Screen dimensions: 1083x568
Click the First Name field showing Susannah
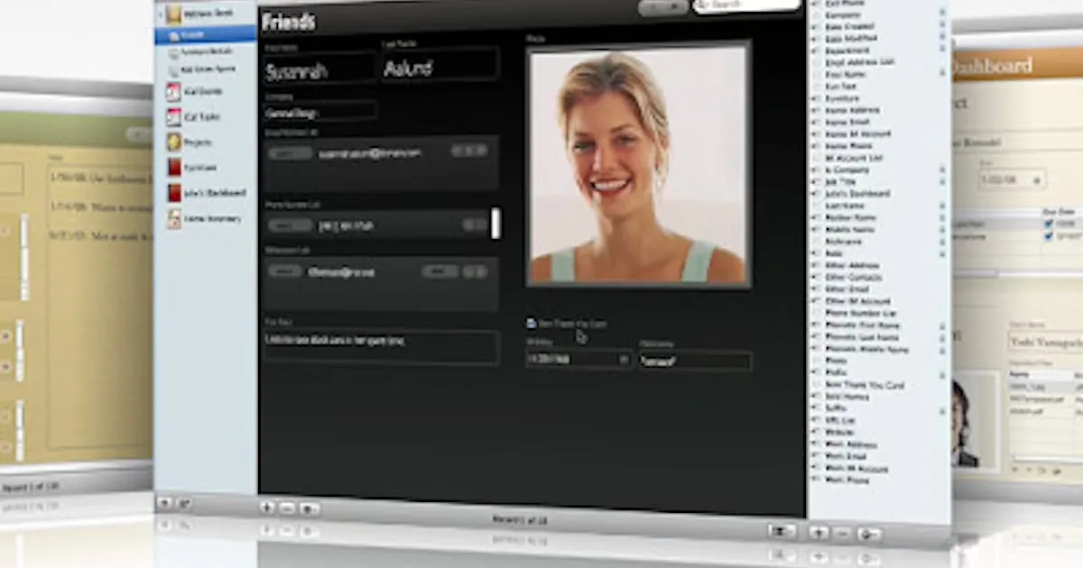[x=319, y=69]
